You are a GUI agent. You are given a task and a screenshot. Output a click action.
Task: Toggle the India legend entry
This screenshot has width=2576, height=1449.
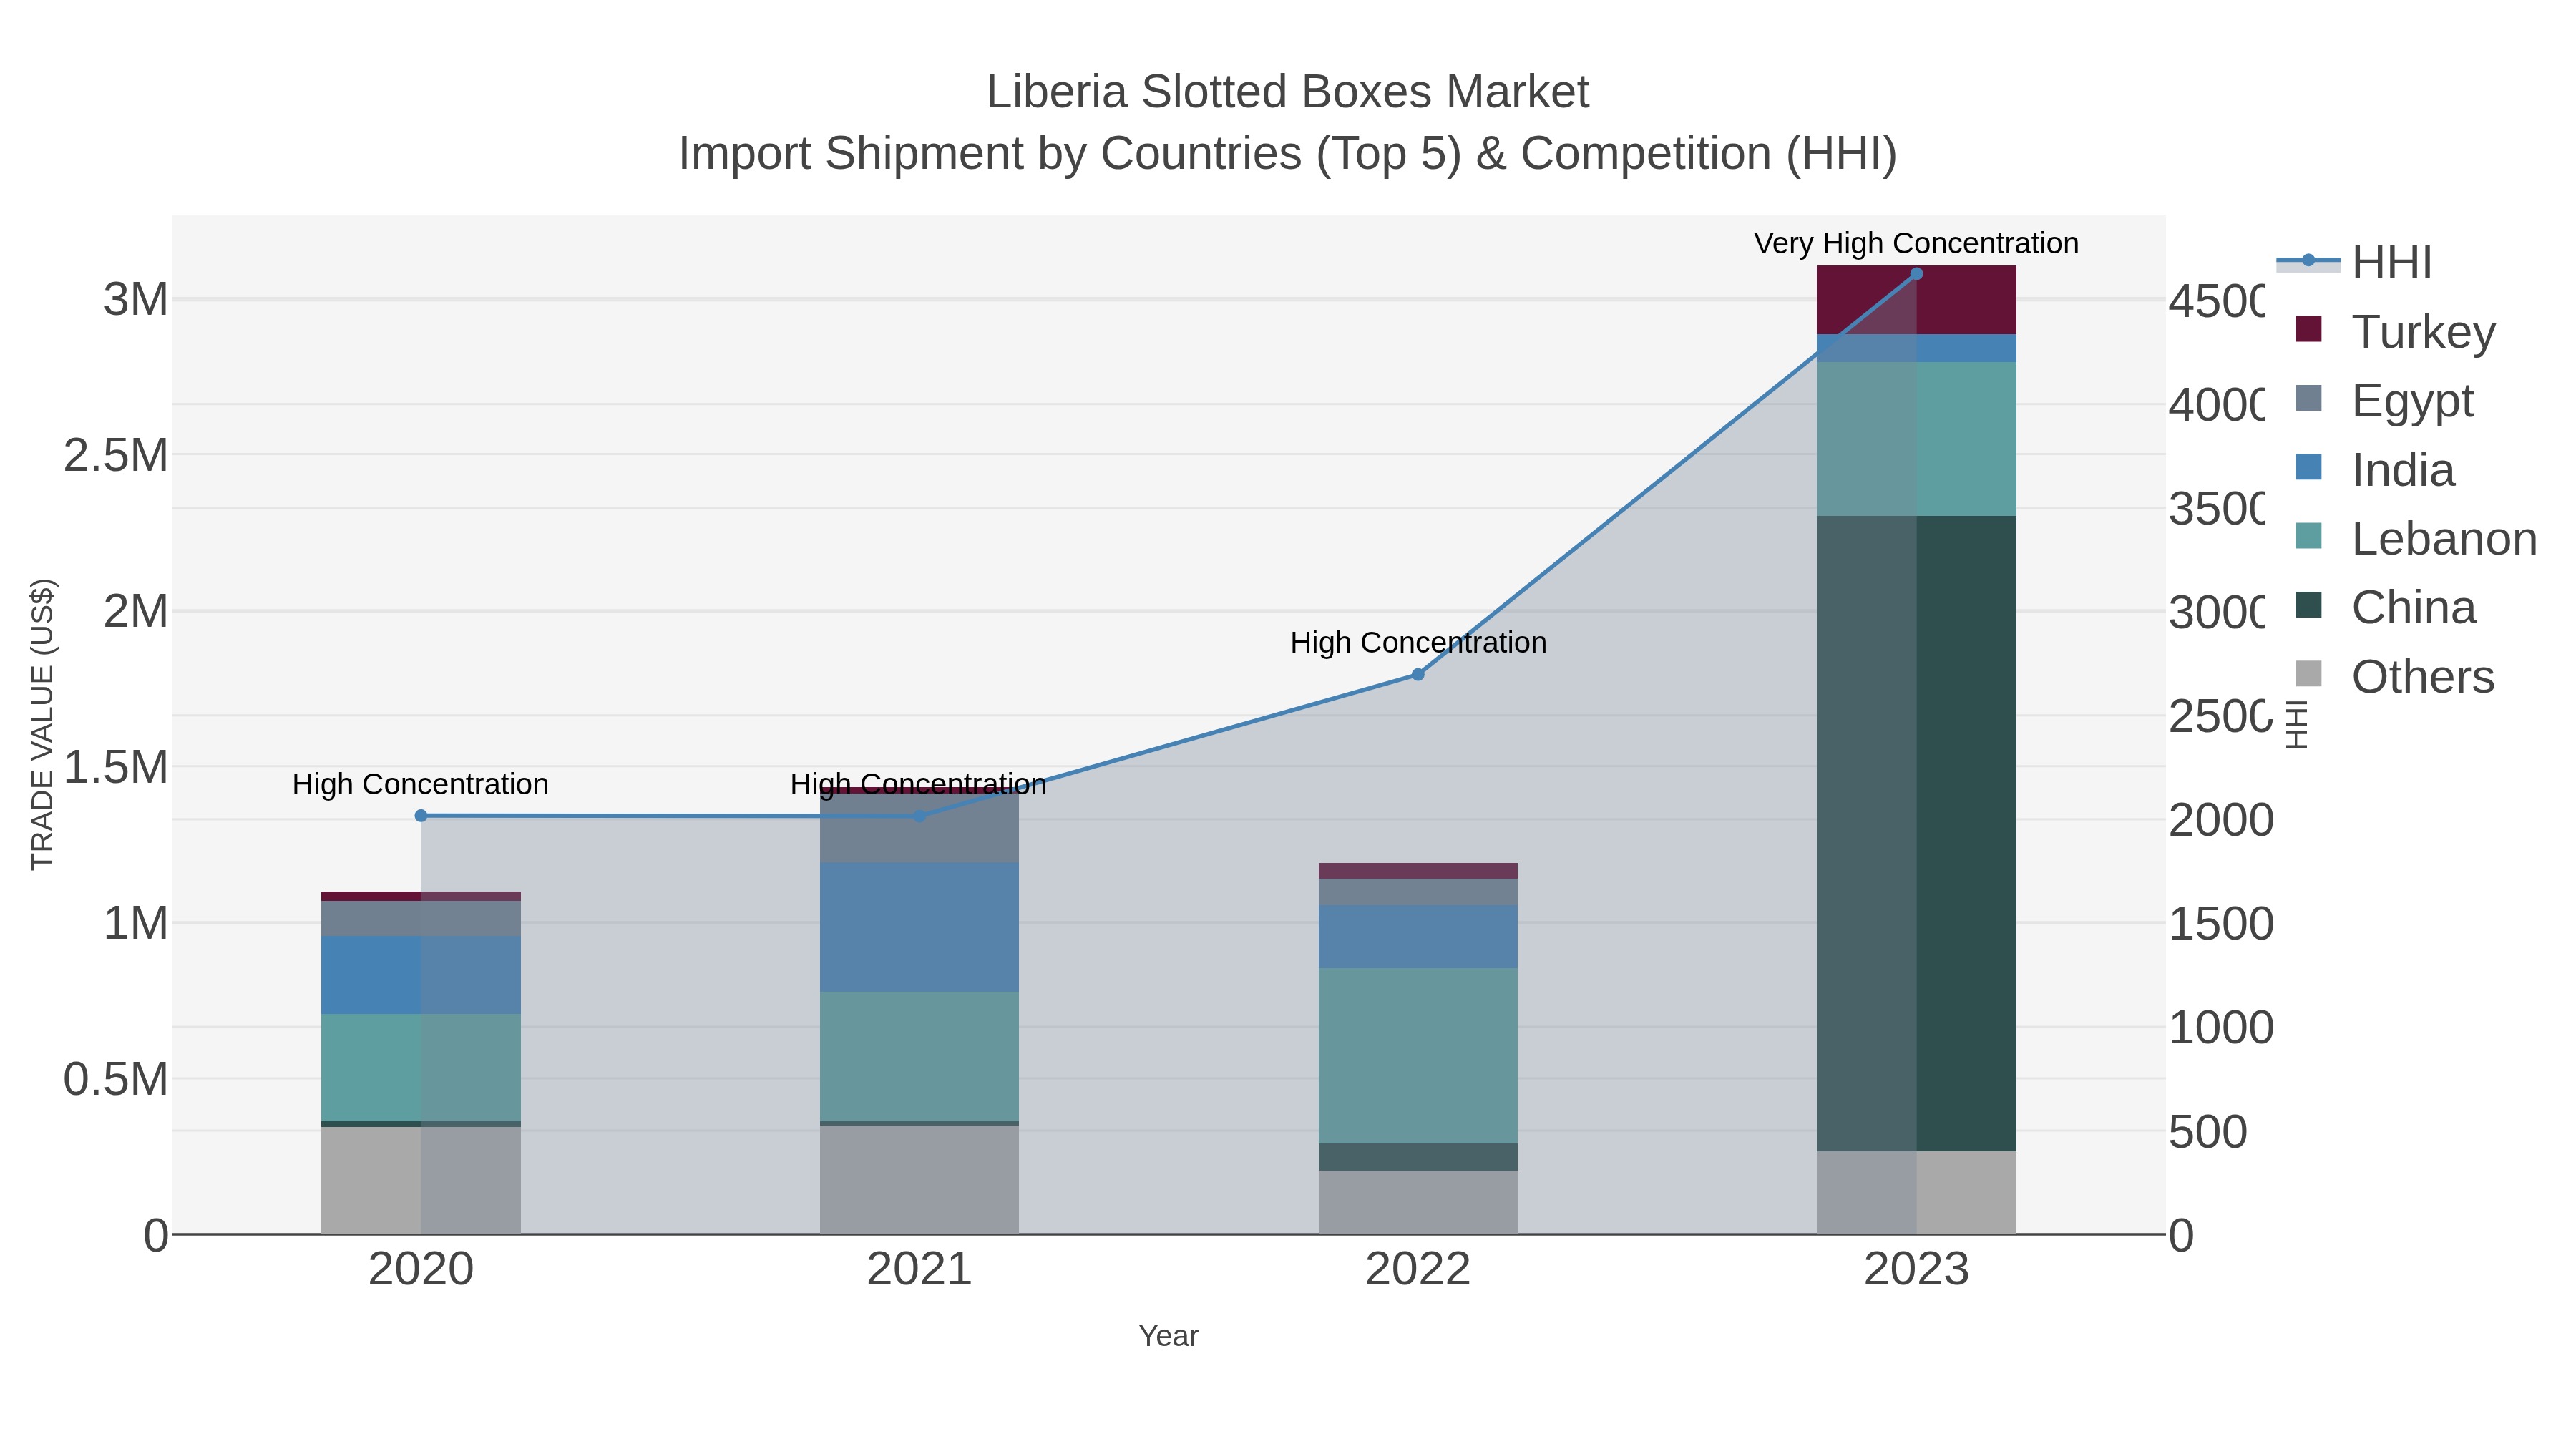pyautogui.click(x=2374, y=469)
